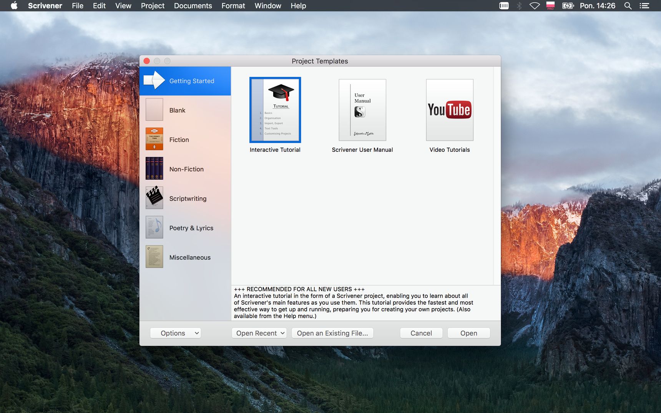Pick the Non-Fiction bookshelf icon
661x413 pixels.
click(154, 168)
